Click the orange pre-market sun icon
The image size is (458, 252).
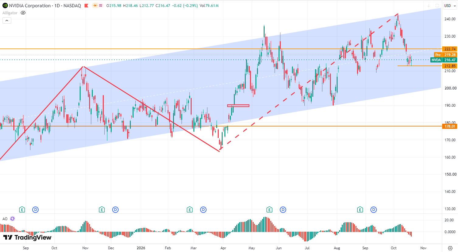(95, 5)
